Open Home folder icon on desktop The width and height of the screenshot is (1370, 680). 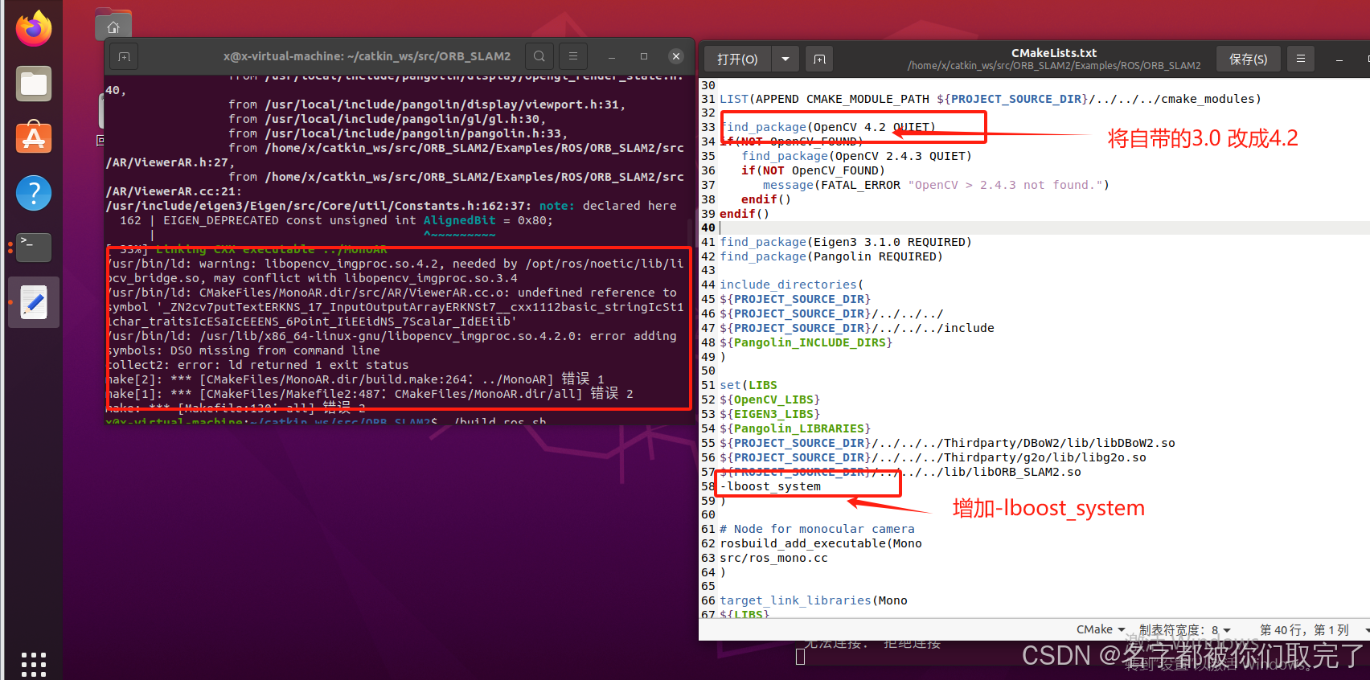(x=113, y=26)
